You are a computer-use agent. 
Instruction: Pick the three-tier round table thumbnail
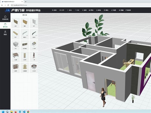click(25, 68)
